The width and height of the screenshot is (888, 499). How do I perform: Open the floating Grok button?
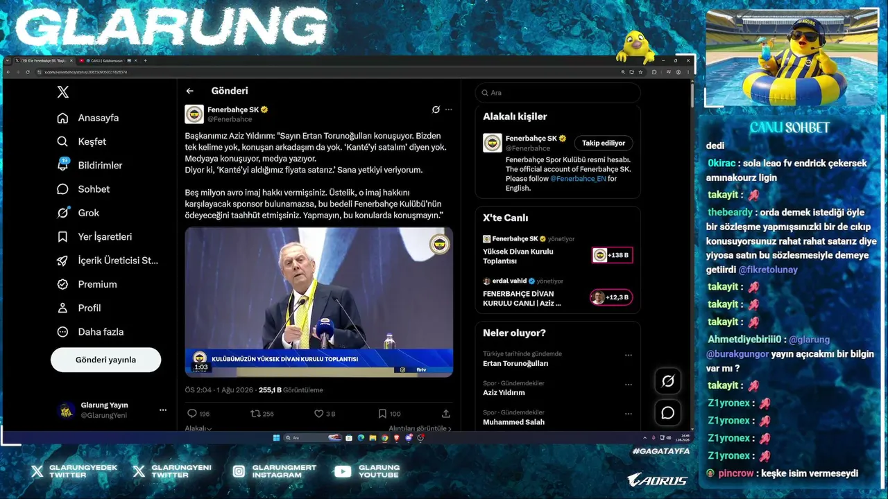[x=668, y=380]
